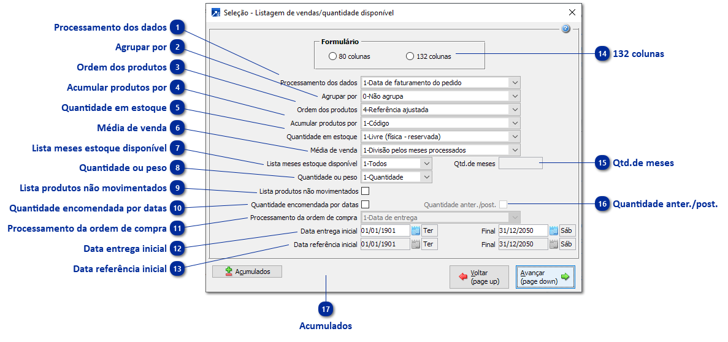Open calendar for Data referência inicial

pyautogui.click(x=416, y=244)
